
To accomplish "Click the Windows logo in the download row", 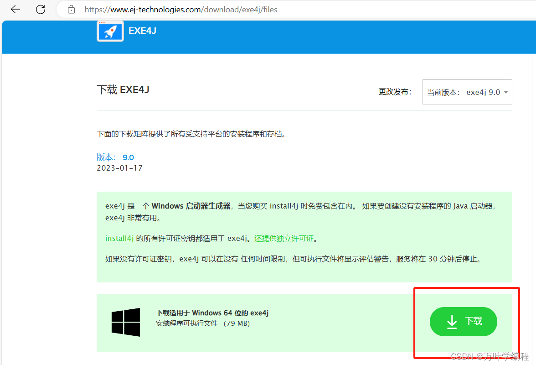I will tap(126, 322).
